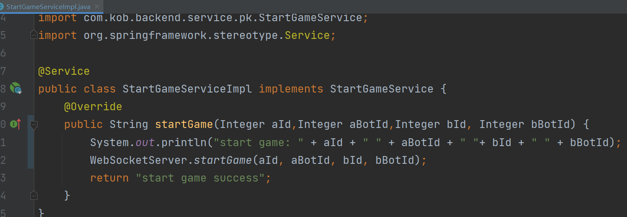The image size is (627, 217).
Task: Click the @Override annotation
Action: pos(93,107)
